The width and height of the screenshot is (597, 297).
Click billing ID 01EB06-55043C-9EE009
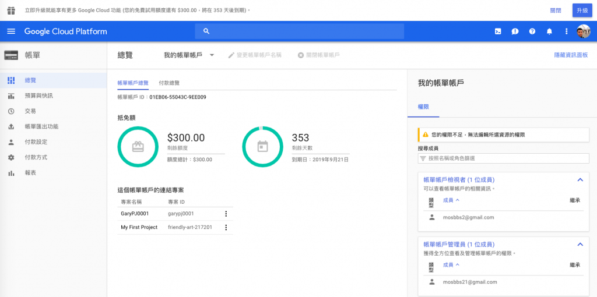[x=178, y=97]
